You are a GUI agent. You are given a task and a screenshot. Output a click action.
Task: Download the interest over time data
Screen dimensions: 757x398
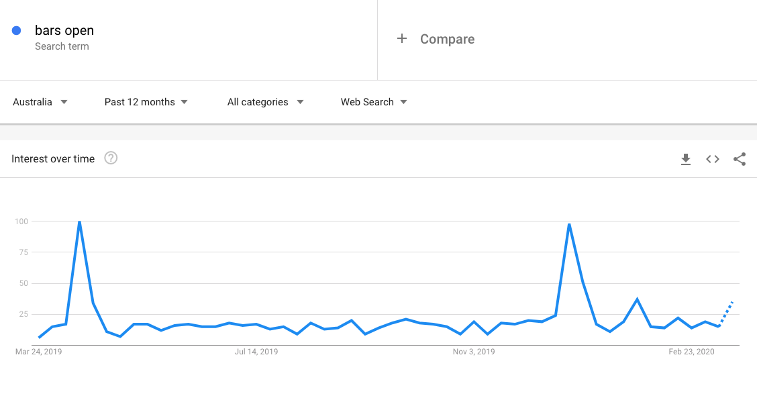point(686,159)
